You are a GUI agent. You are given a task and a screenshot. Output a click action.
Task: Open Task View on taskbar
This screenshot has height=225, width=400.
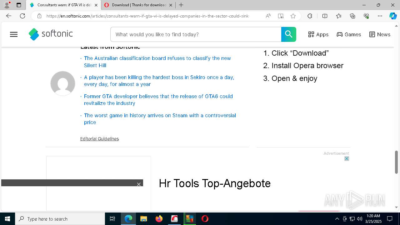112,219
